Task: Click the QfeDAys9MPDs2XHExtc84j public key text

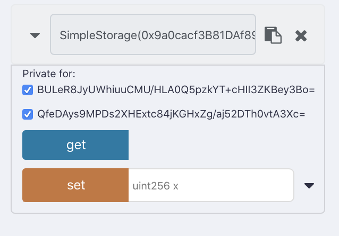Action: click(171, 114)
